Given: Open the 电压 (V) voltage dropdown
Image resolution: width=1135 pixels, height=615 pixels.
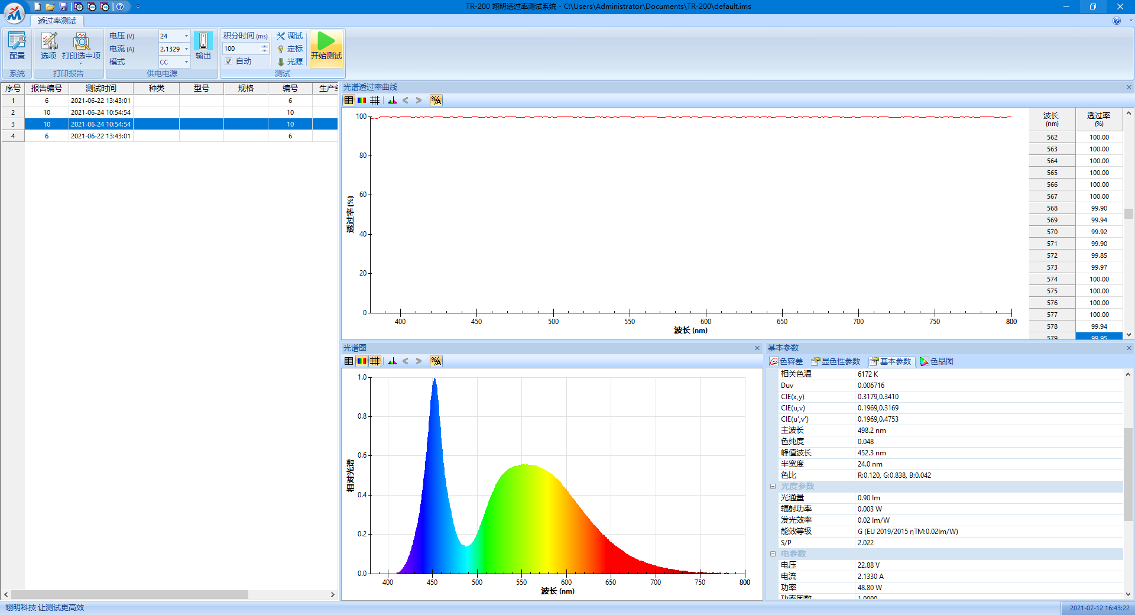Looking at the screenshot, I should coord(186,36).
